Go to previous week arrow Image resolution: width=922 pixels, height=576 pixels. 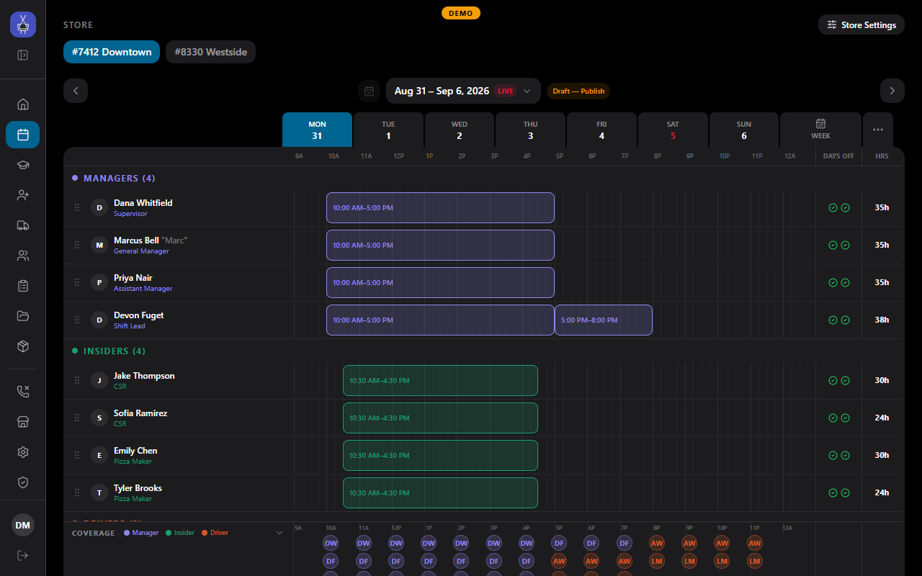76,91
